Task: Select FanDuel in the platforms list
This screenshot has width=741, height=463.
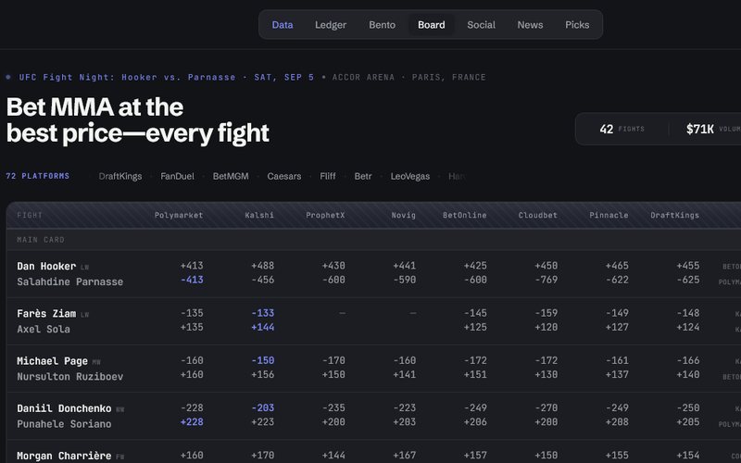Action: coord(177,176)
